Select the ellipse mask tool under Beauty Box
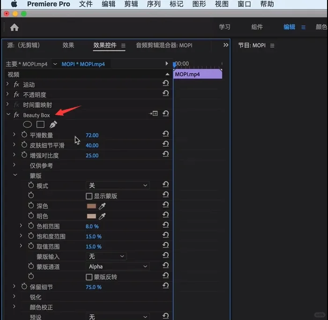Screen dimensions: 328x320 pyautogui.click(x=27, y=125)
